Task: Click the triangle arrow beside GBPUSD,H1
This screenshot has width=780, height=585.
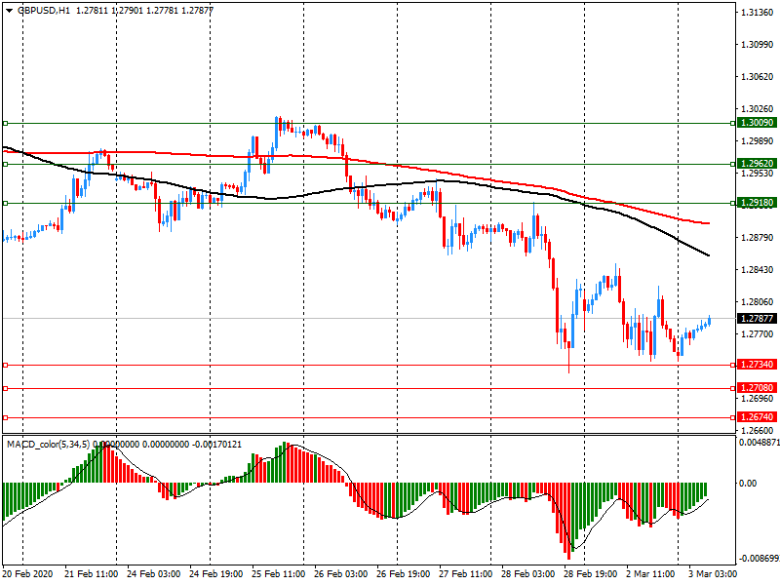Action: pyautogui.click(x=8, y=10)
